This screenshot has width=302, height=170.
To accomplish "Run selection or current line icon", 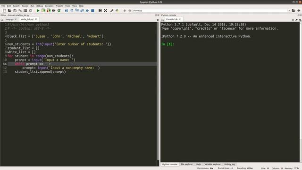I will [54, 10].
